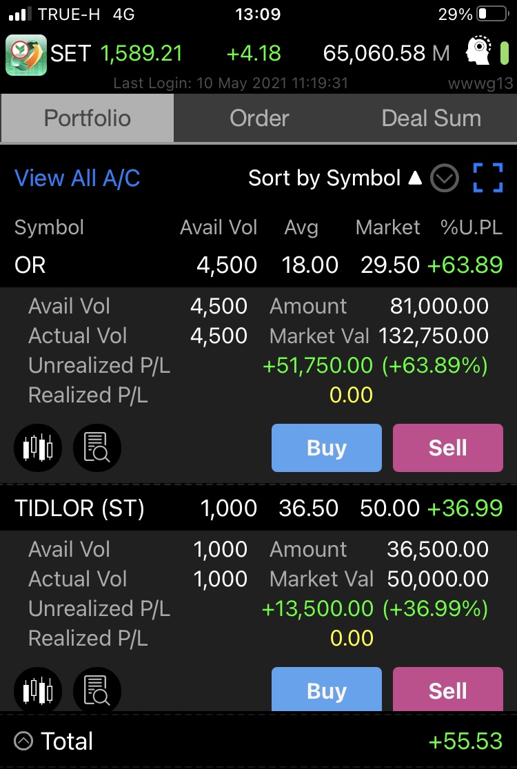Viewport: 517px width, 769px height.
Task: Open stock info lookup for OR
Action: coord(97,448)
